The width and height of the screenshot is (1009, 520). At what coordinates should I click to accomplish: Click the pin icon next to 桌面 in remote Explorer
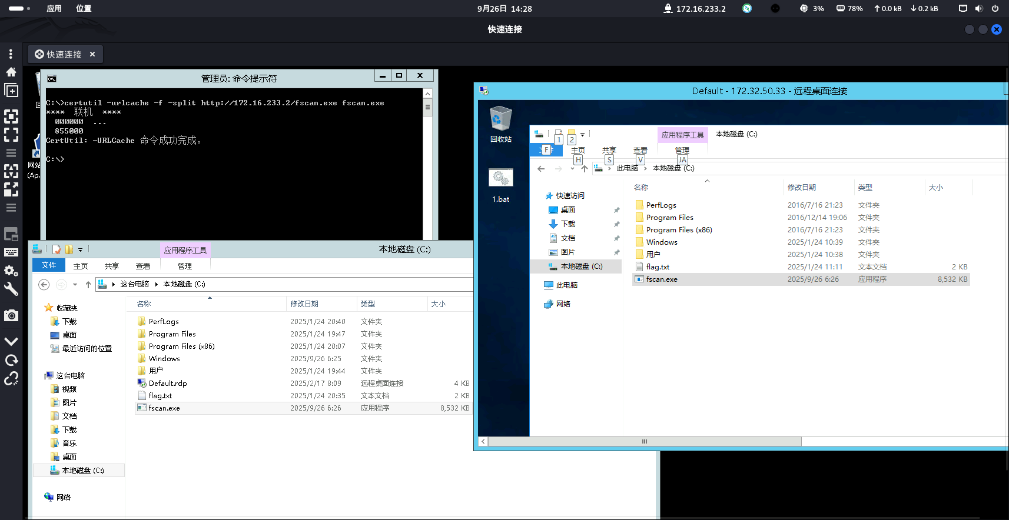coord(616,210)
